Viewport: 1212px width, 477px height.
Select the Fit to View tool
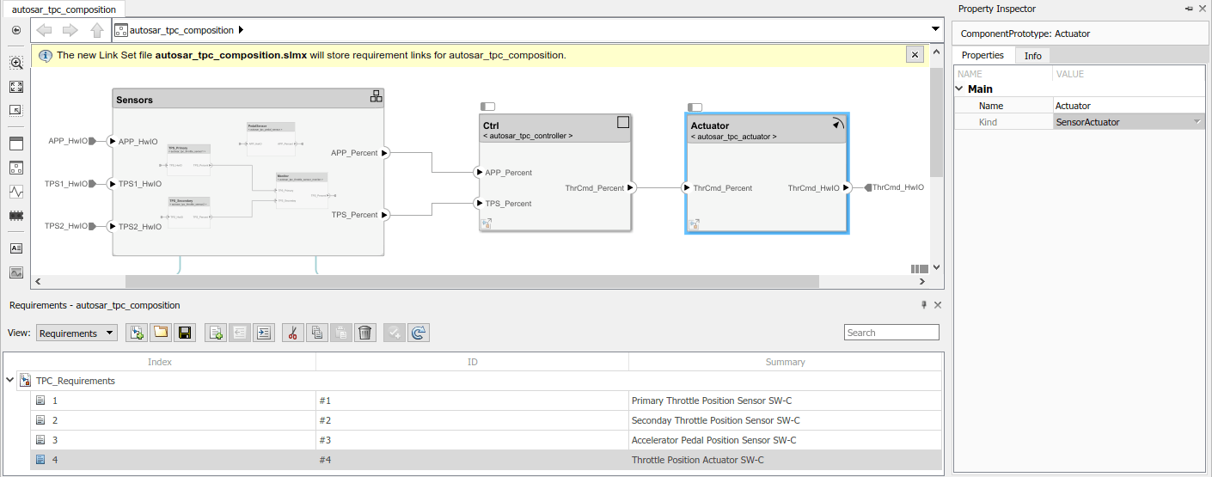pos(16,87)
